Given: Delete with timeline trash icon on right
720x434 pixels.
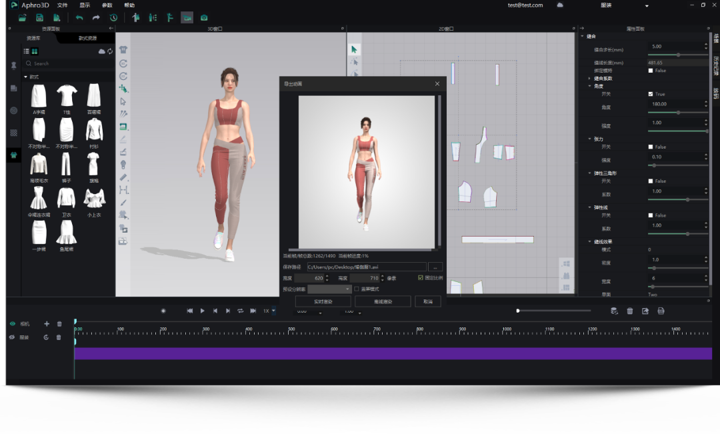Looking at the screenshot, I should click(630, 311).
